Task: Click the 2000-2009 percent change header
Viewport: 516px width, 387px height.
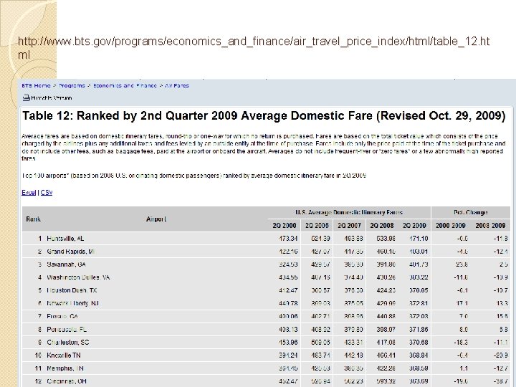Action: pos(451,226)
